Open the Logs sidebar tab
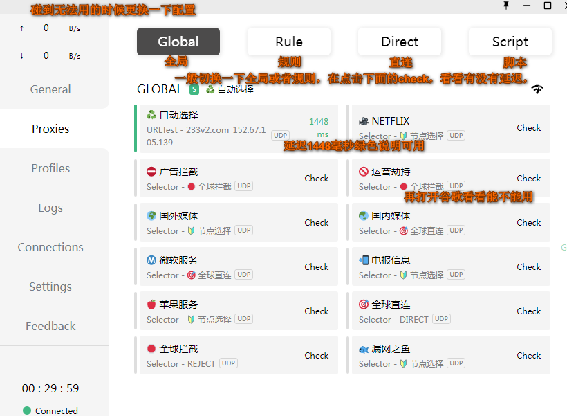567x416 pixels. click(x=50, y=208)
